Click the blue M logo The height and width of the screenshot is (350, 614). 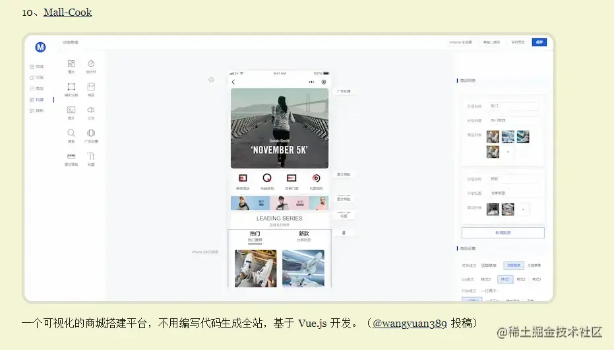point(40,47)
